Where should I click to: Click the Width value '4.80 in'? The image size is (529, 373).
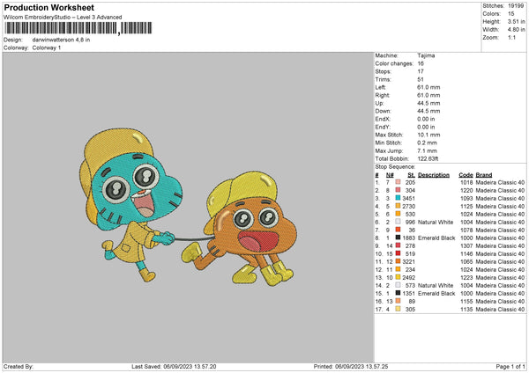click(x=516, y=30)
